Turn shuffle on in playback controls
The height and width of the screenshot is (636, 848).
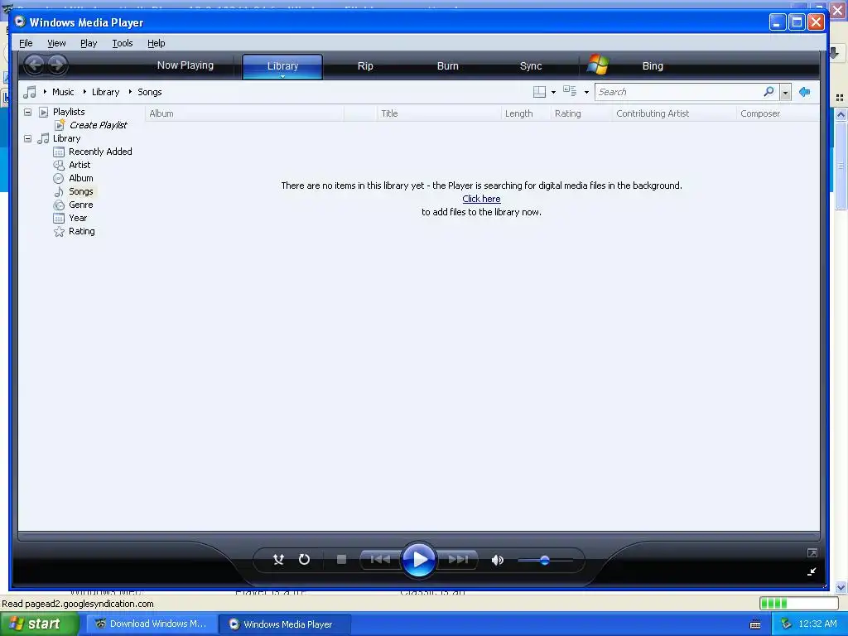[278, 560]
